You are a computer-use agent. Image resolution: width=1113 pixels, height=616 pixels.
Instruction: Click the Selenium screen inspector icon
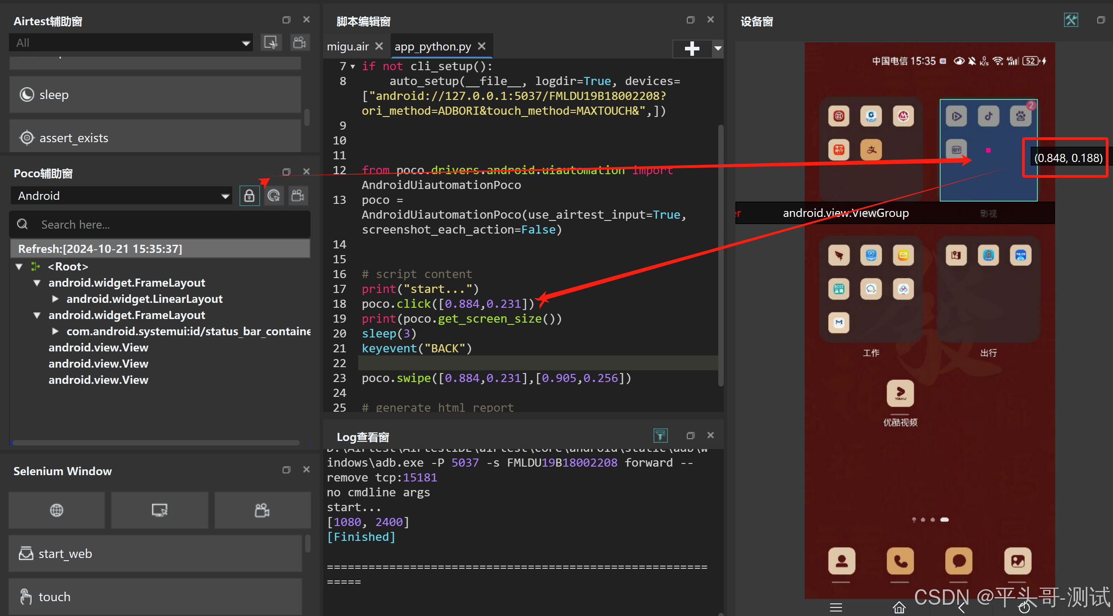160,510
